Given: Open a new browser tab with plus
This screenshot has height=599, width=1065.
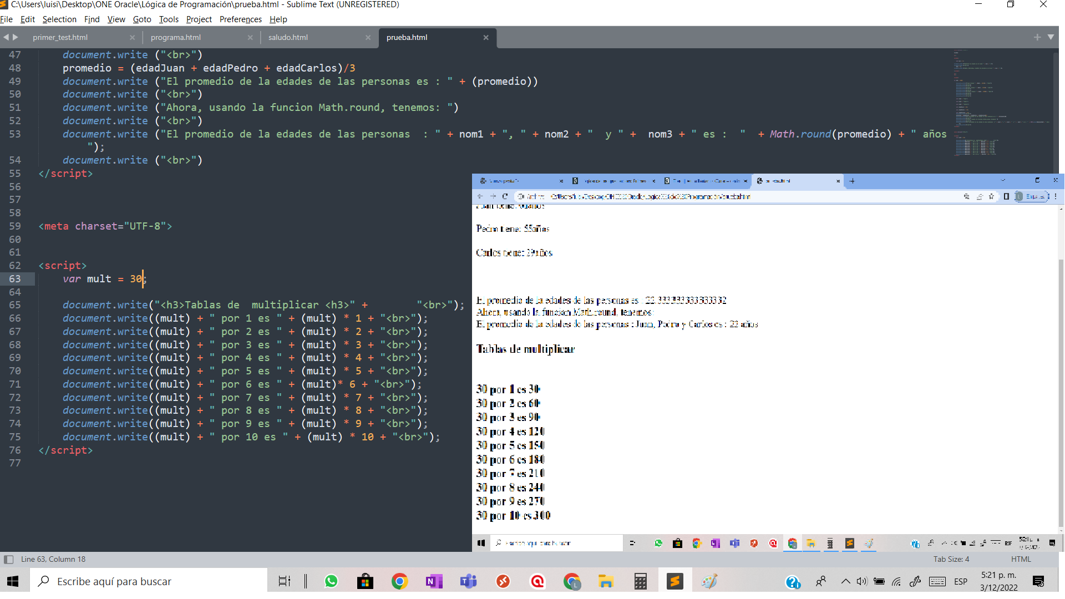Looking at the screenshot, I should coord(852,181).
